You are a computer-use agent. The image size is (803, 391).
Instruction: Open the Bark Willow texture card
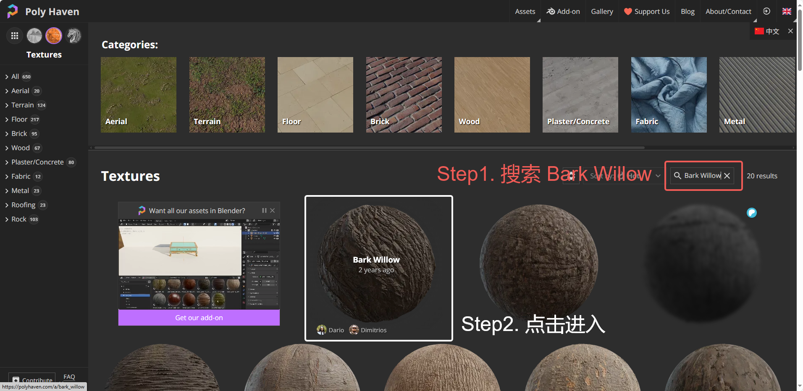(x=378, y=268)
